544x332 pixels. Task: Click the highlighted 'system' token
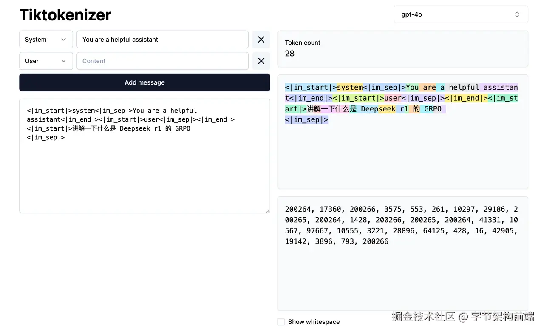350,88
